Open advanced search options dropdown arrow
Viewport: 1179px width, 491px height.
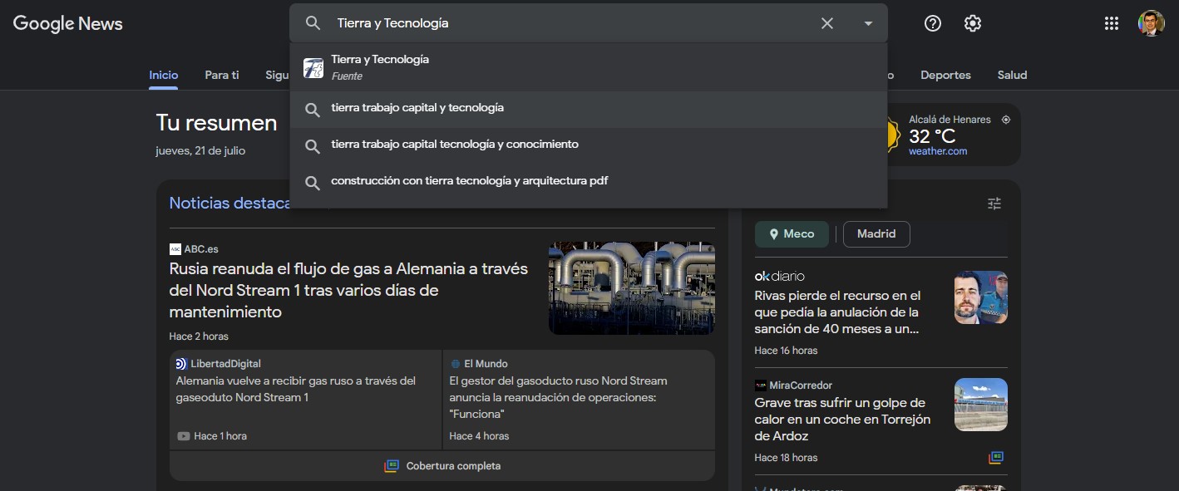pyautogui.click(x=869, y=23)
